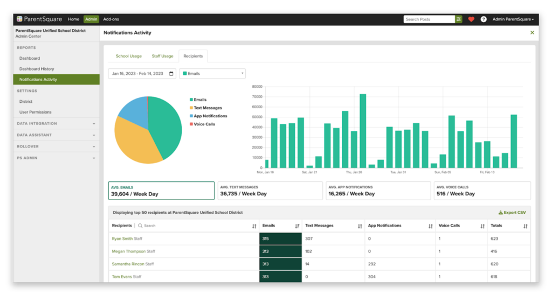This screenshot has width=552, height=296.
Task: Expand the Data Assistant section
Action: point(56,135)
